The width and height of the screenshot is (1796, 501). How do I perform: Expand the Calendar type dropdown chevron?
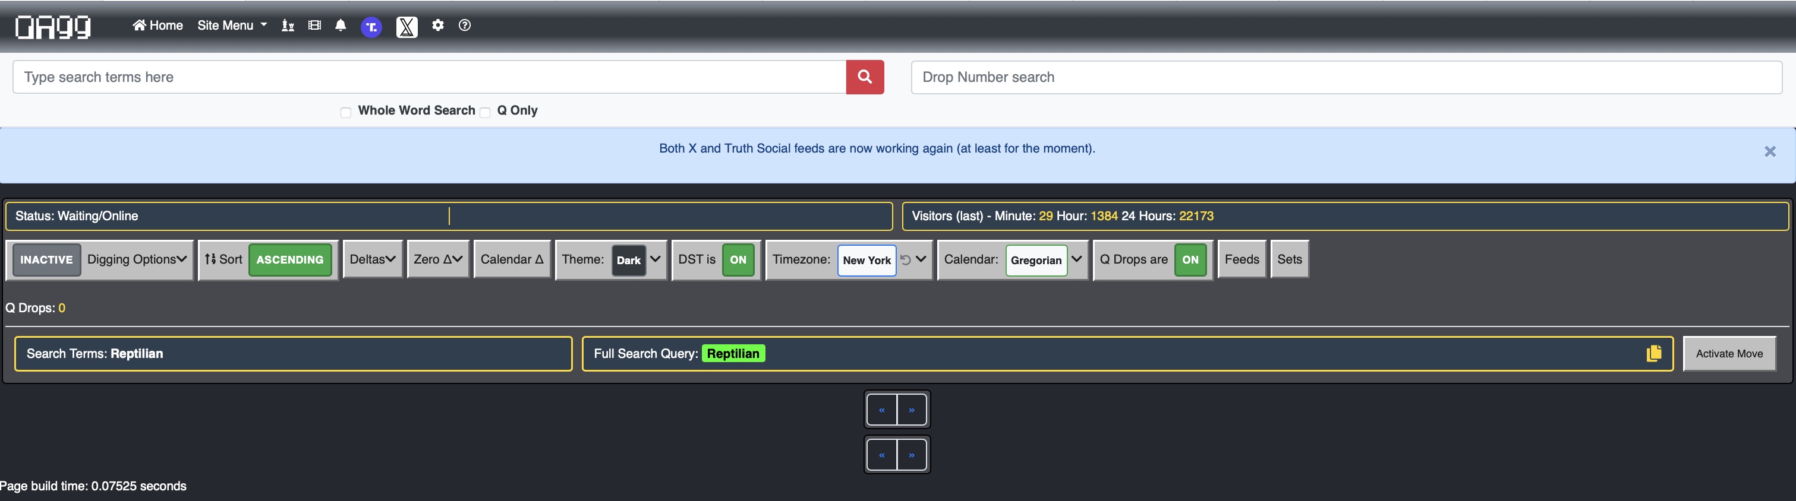coord(1076,259)
